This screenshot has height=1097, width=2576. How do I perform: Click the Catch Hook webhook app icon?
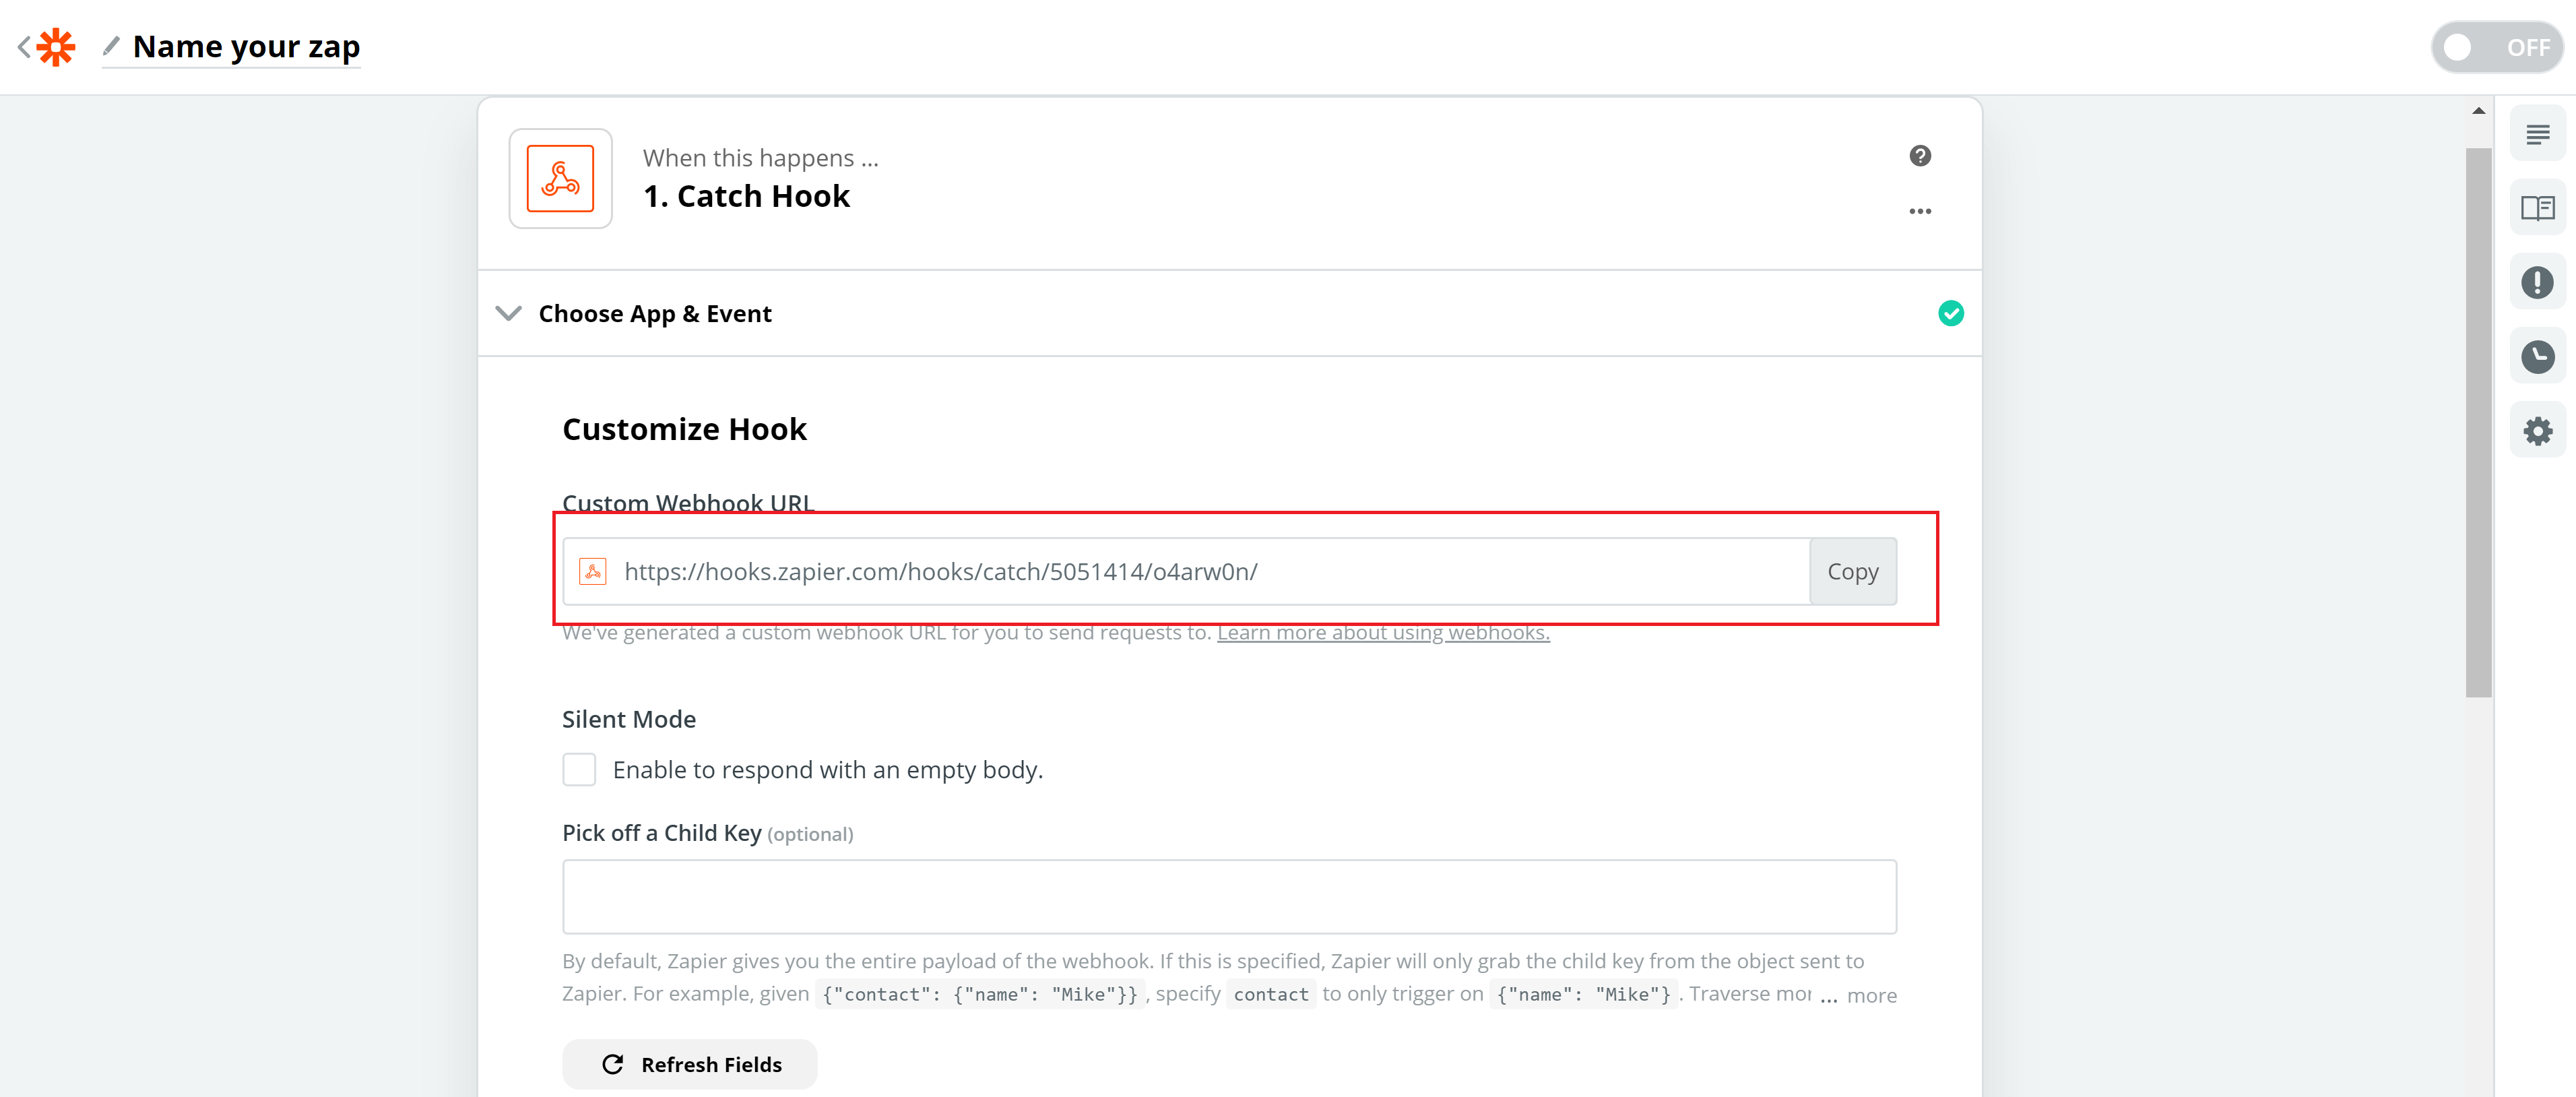(560, 179)
